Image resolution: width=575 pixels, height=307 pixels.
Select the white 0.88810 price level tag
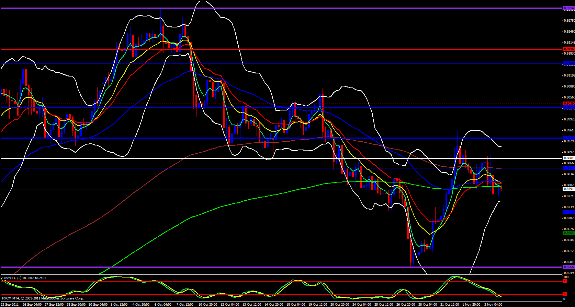coord(568,158)
